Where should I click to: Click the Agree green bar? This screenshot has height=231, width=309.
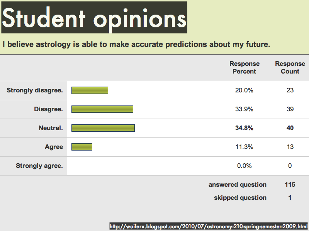[82, 147]
